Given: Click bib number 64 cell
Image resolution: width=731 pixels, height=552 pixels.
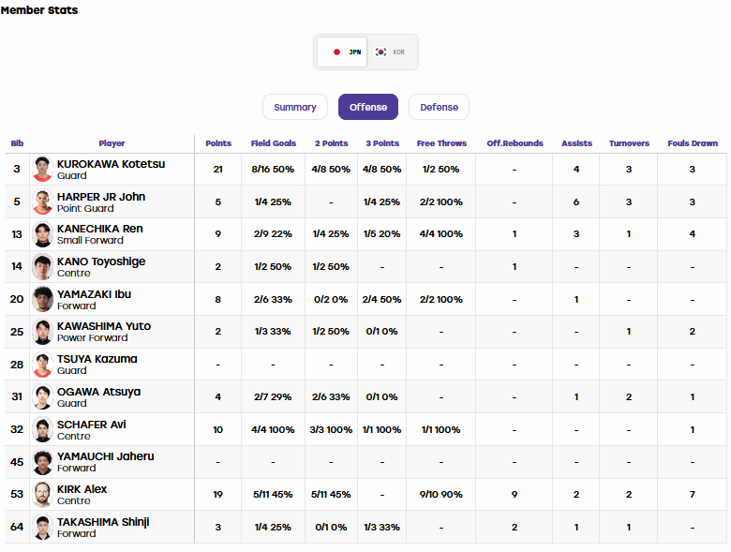Looking at the screenshot, I should [x=17, y=527].
